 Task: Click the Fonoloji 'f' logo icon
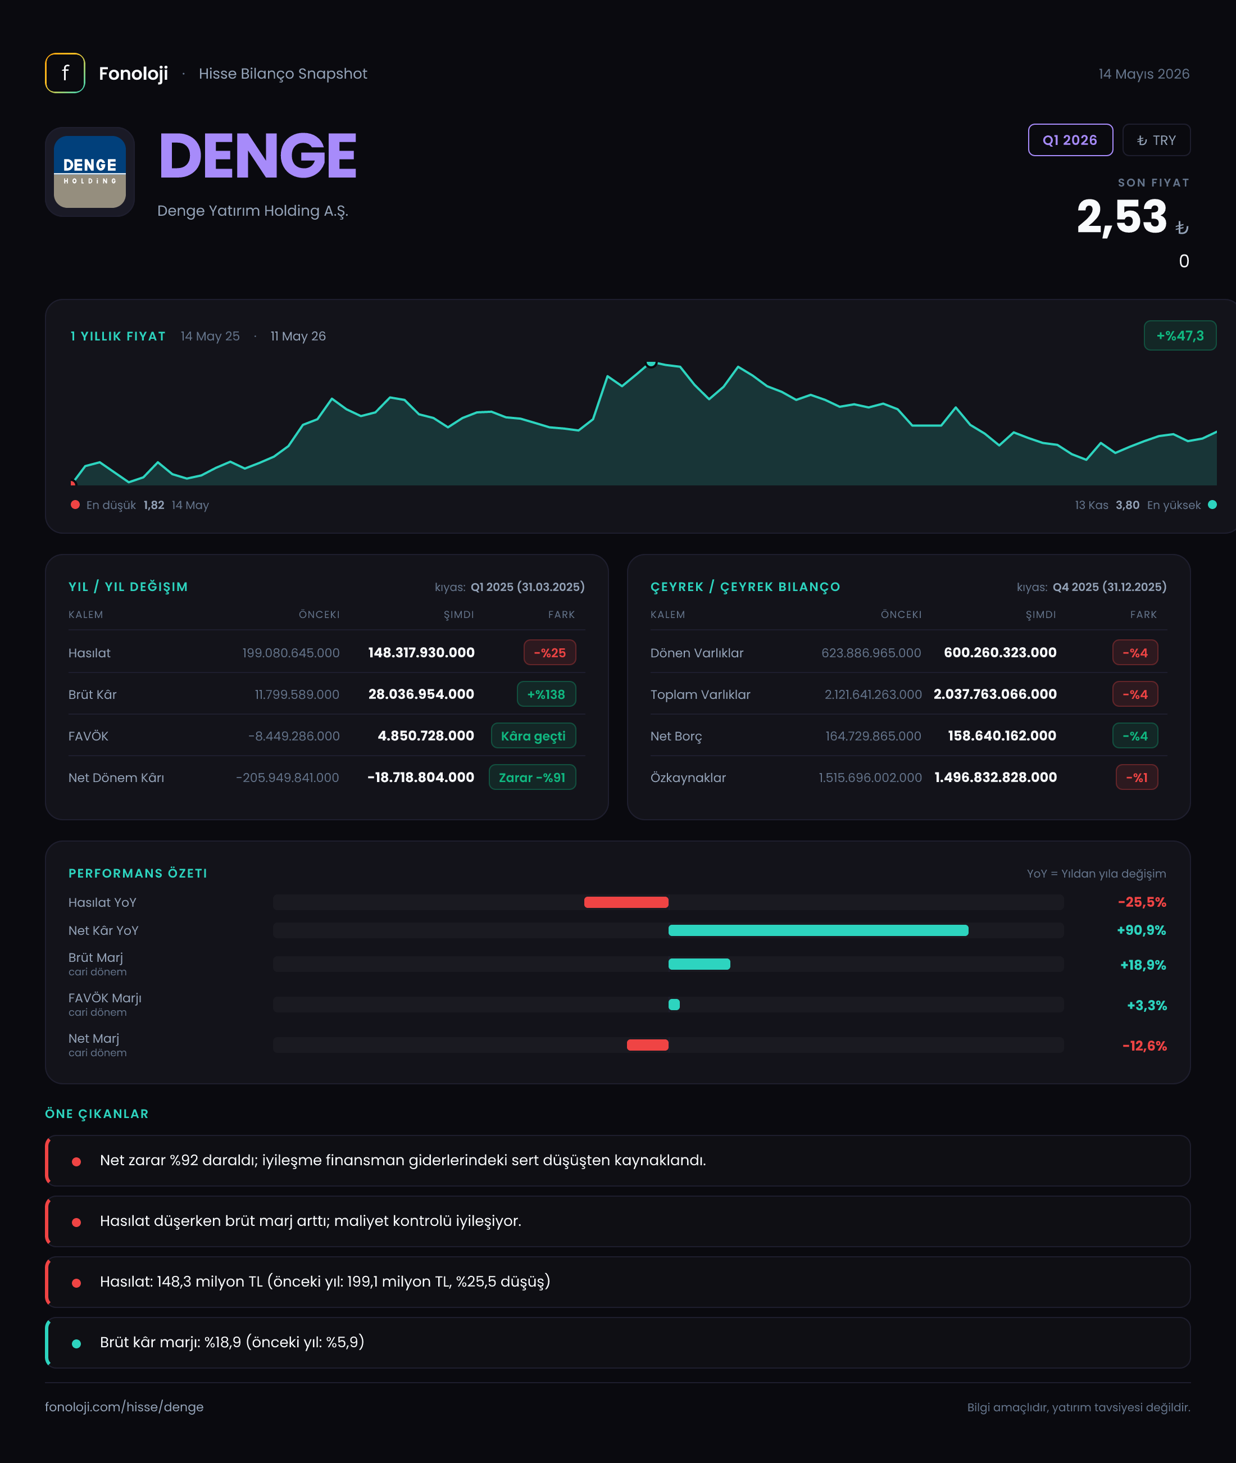tap(65, 73)
